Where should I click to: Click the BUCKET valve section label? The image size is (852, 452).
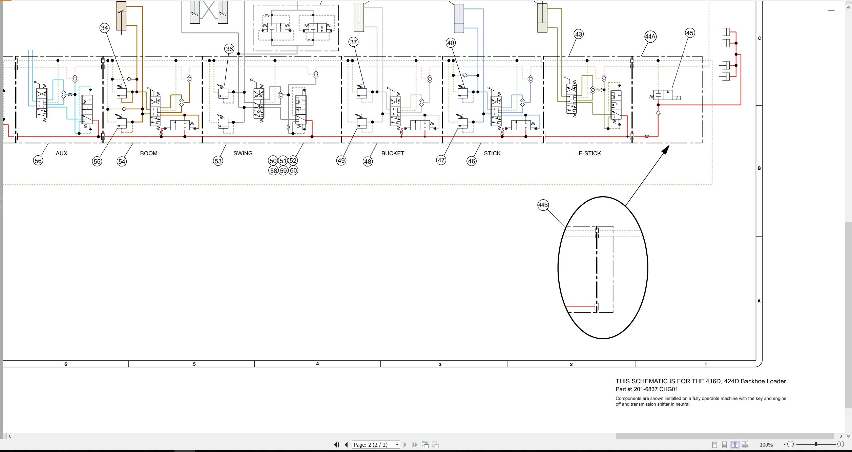coord(393,153)
